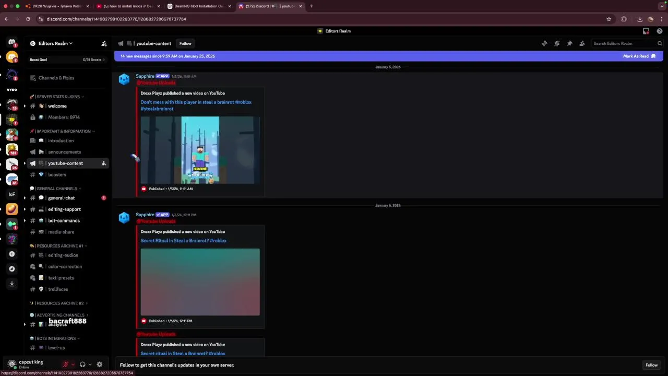
Task: Open Discover servers compass icon
Action: coord(12,269)
